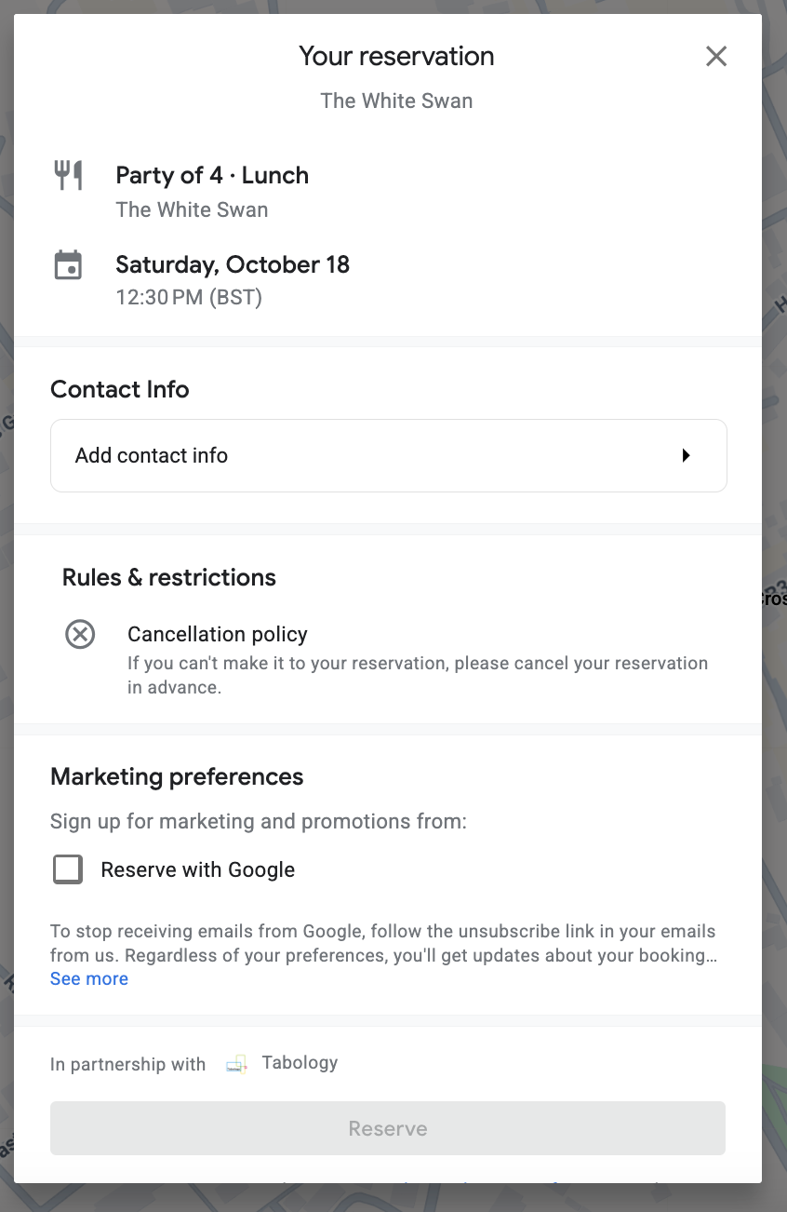Click the 'Reserve with Google' checkbox label
Image resolution: width=787 pixels, height=1212 pixels.
[197, 869]
